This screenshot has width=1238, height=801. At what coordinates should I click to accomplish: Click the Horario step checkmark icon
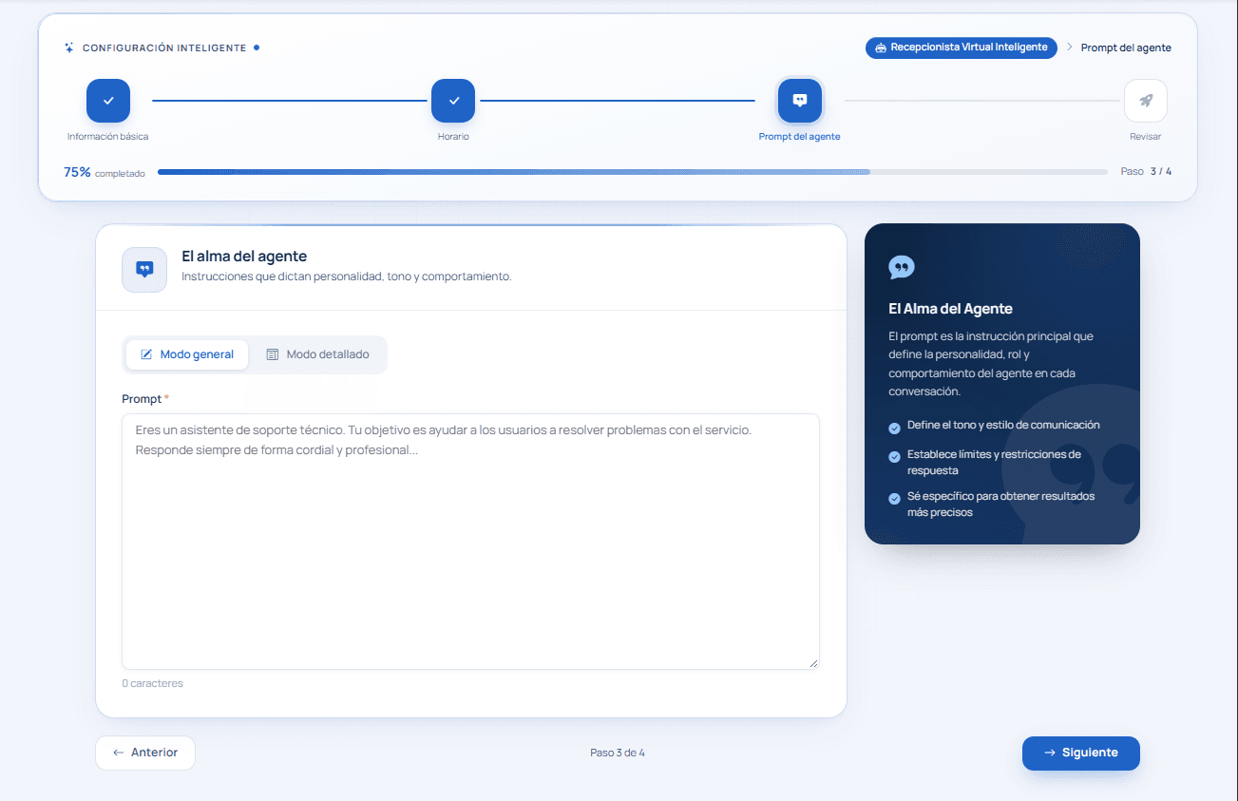[x=453, y=101]
